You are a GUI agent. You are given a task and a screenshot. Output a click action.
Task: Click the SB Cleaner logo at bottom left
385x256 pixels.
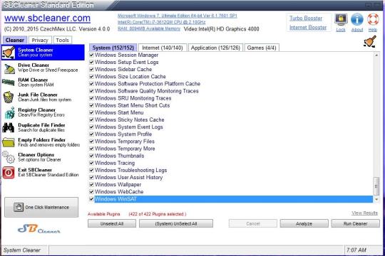click(39, 229)
